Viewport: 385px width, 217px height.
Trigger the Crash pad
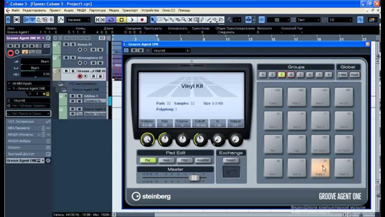click(x=273, y=97)
